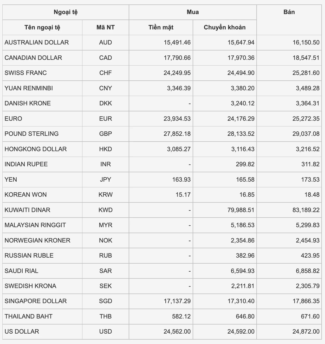Click the 'Tên ngoại tệ' subheader

pyautogui.click(x=42, y=27)
